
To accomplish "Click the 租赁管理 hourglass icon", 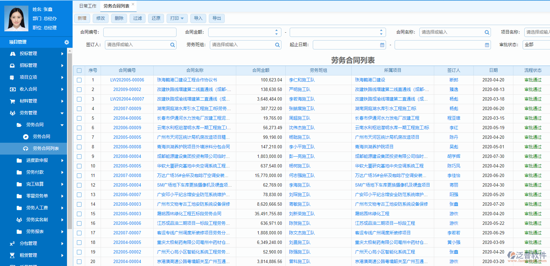I will 12,255.
